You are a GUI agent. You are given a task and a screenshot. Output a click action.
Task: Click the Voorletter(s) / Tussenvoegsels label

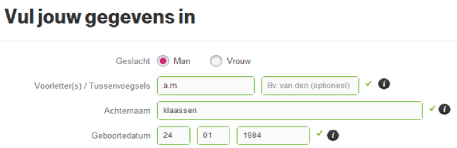coord(92,86)
